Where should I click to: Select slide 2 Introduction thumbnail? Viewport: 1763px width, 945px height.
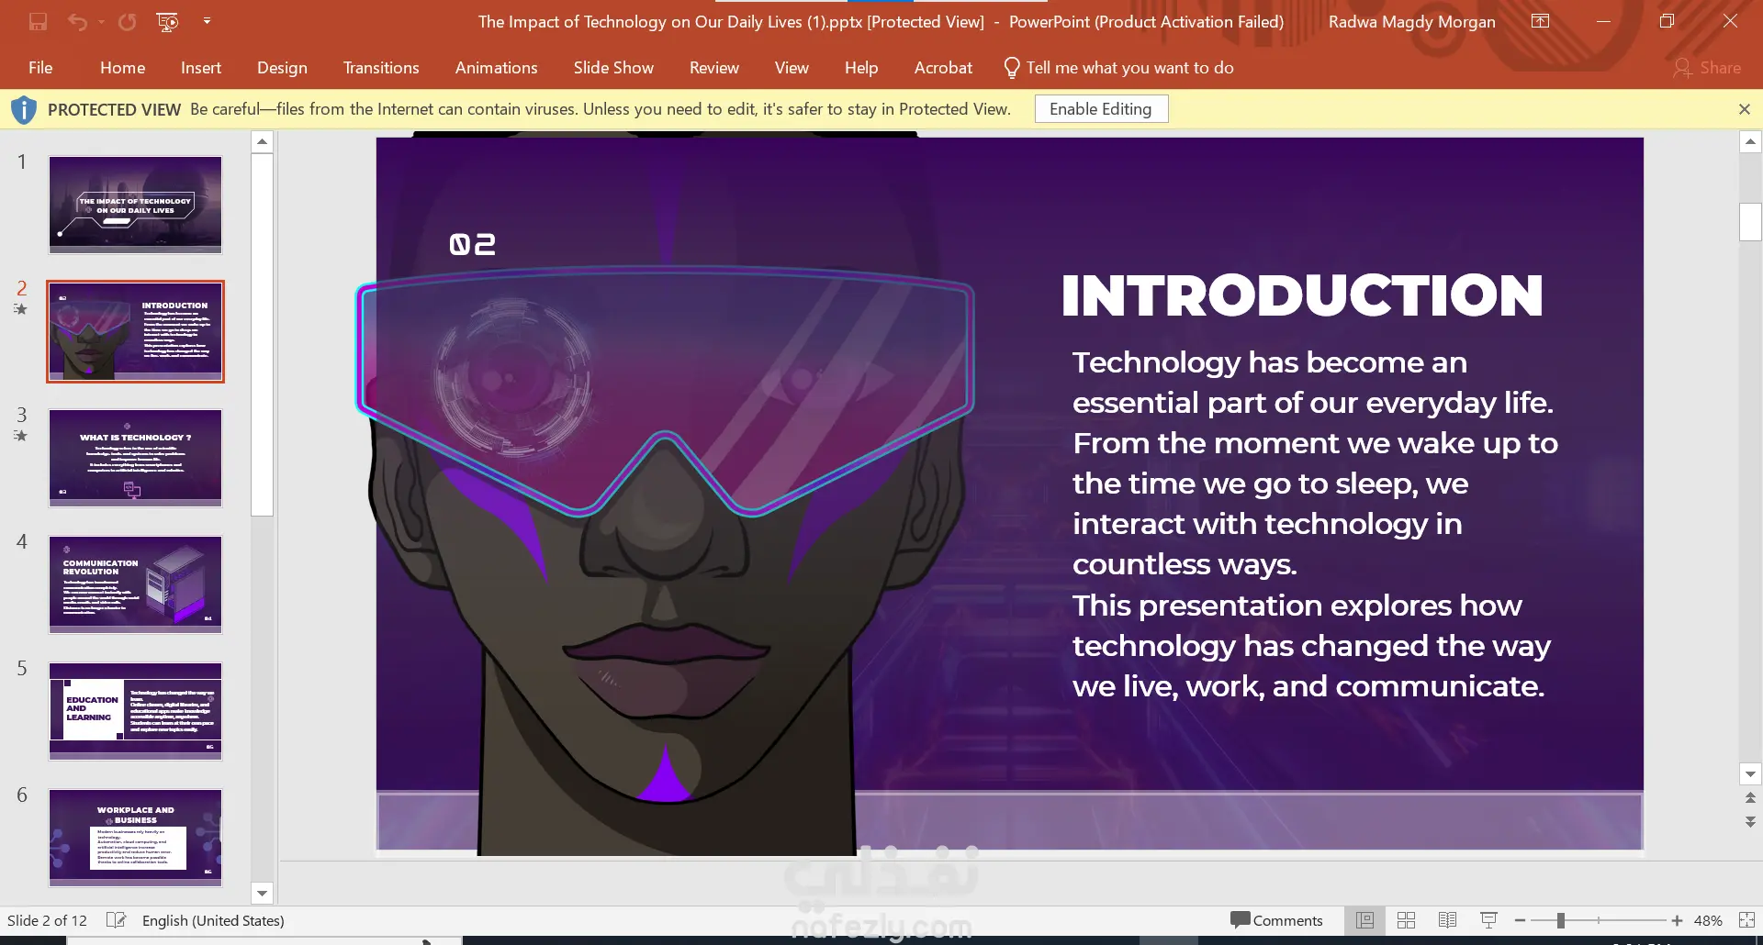pyautogui.click(x=135, y=331)
